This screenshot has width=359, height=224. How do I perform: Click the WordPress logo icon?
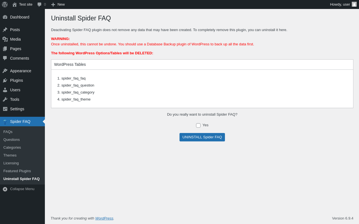coord(5,4)
